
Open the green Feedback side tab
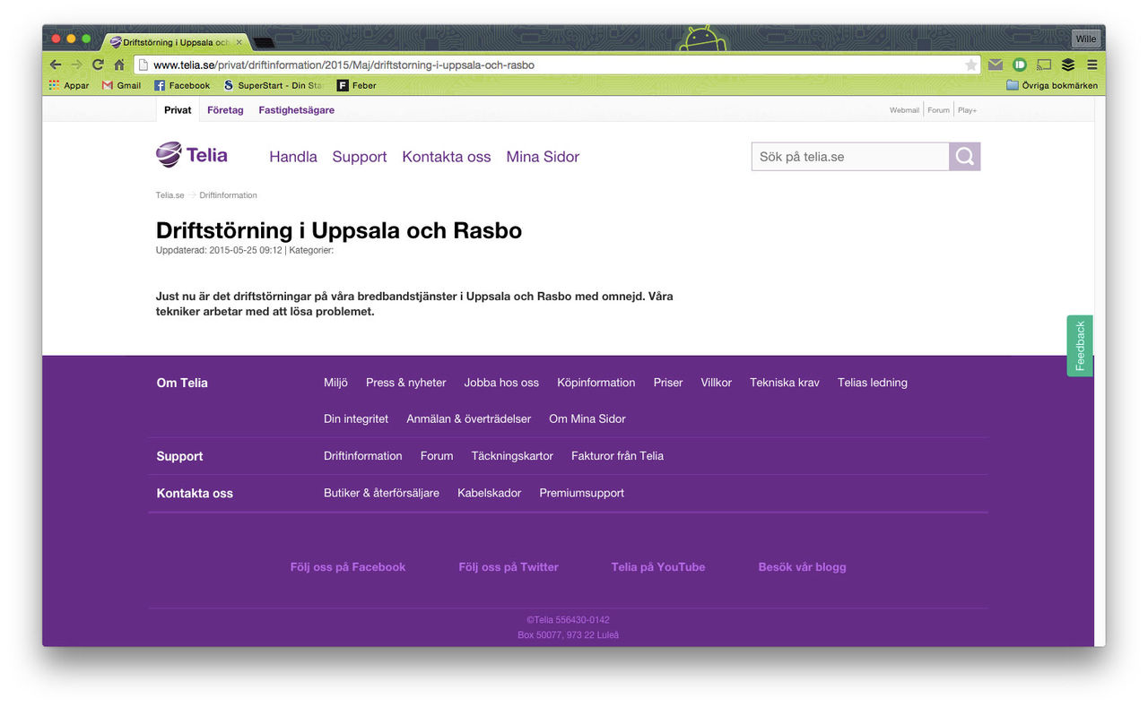(x=1080, y=346)
